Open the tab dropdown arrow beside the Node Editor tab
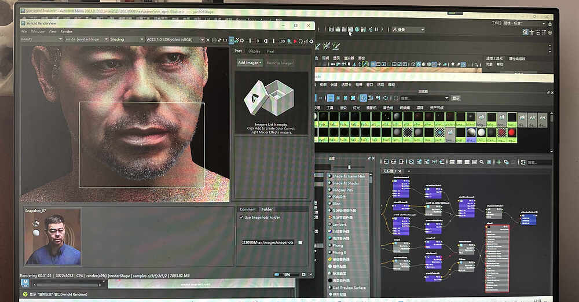Screen dimensions: 579x302 409,171
